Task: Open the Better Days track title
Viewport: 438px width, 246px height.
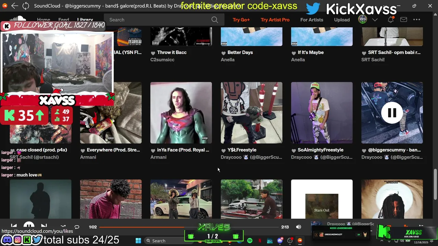Action: (x=240, y=52)
